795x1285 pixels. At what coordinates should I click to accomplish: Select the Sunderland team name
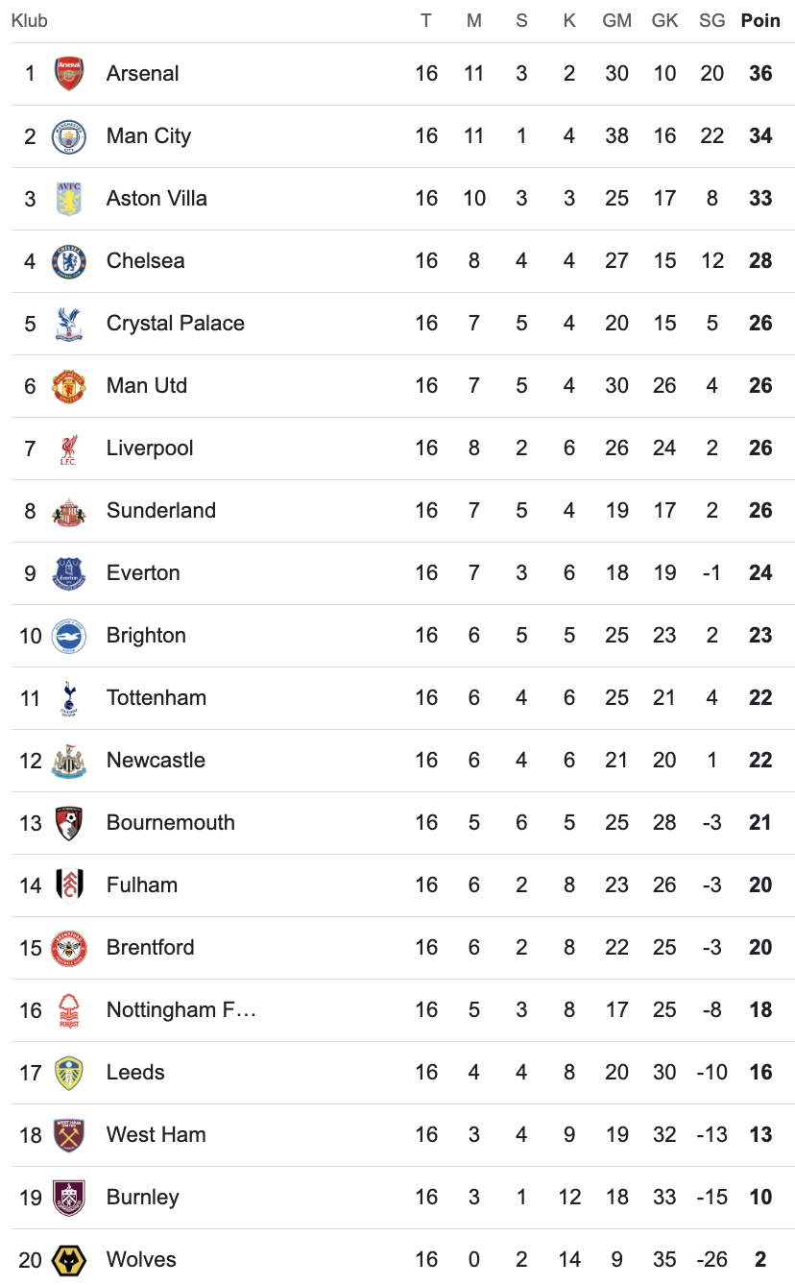pos(161,511)
